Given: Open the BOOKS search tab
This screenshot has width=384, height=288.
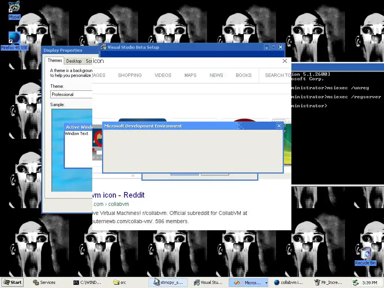Looking at the screenshot, I should [244, 75].
